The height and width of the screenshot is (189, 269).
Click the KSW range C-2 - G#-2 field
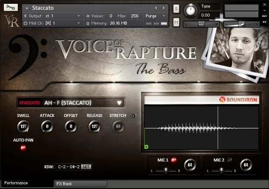pyautogui.click(x=69, y=167)
